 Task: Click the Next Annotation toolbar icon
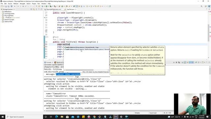point(87,6)
